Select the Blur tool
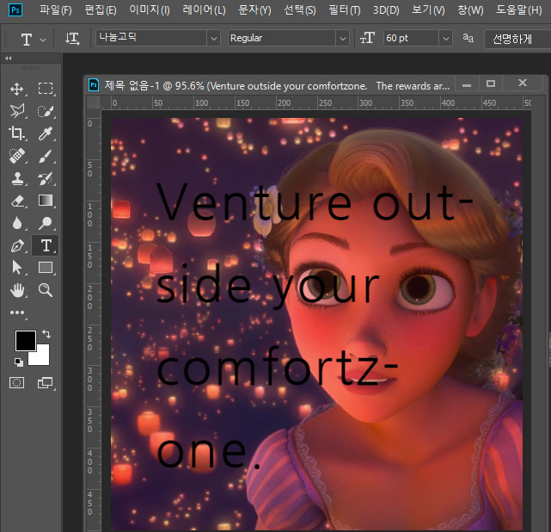Screen dimensions: 551x532 tap(17, 223)
